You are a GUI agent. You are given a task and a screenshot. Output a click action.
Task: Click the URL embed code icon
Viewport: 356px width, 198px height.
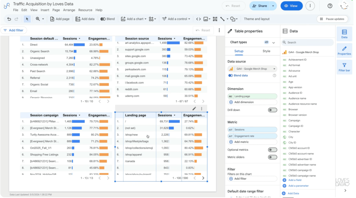pos(199,19)
